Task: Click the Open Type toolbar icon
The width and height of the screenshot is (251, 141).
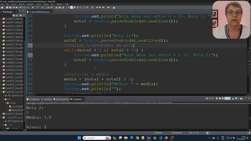Action: click(56, 7)
